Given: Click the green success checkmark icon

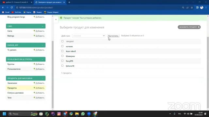Looking at the screenshot, I should 61,18.
